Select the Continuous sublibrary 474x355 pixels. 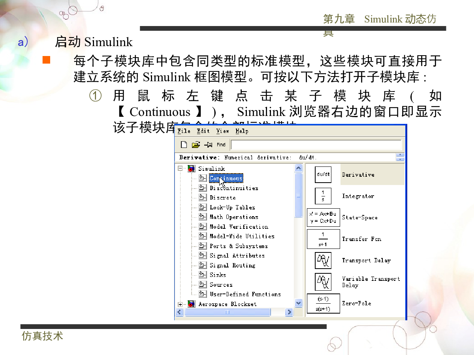point(226,178)
